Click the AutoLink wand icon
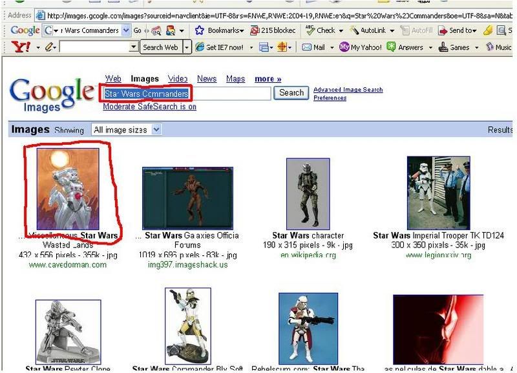 (354, 30)
